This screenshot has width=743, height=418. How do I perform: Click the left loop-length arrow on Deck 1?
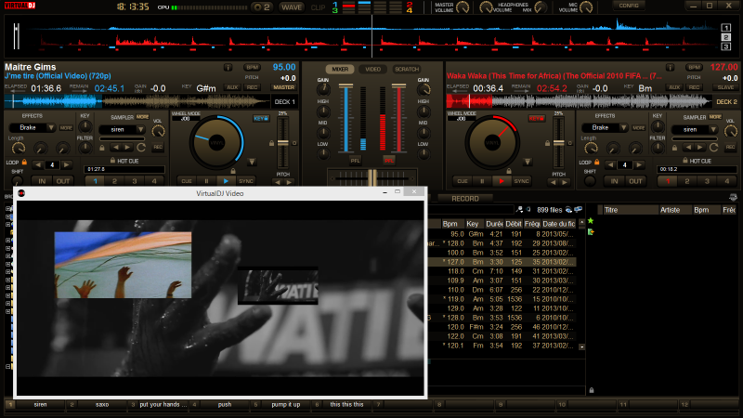pyautogui.click(x=40, y=164)
